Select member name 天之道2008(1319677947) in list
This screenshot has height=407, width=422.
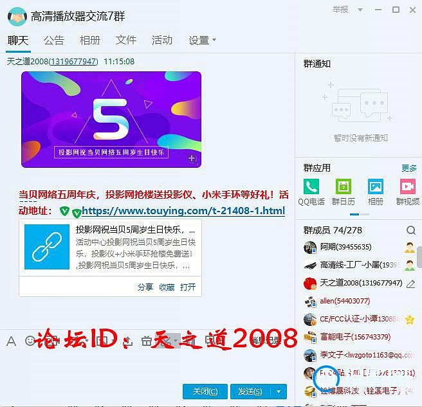pos(361,283)
